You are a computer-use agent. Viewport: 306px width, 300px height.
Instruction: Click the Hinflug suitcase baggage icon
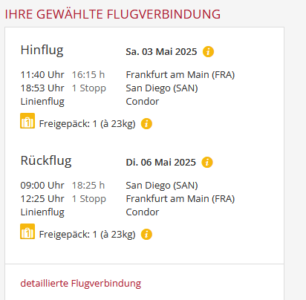pos(27,121)
